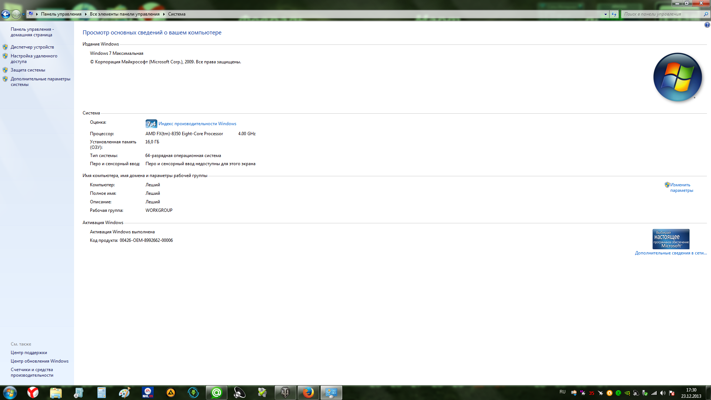The height and width of the screenshot is (400, 711).
Task: Click 'WORKGROUP' workgroup value
Action: pos(159,210)
